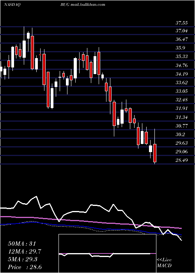Click the 35.33 price axis label
Image resolution: width=195 pixels, height=273 pixels.
point(181,57)
